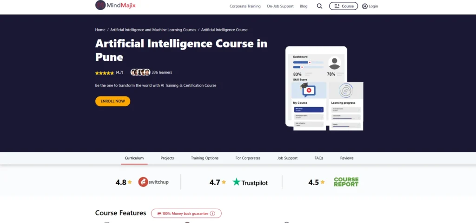Open Login from the header

(370, 6)
